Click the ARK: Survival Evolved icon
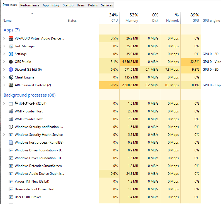Image resolution: width=221 pixels, height=204 pixels. click(11, 85)
